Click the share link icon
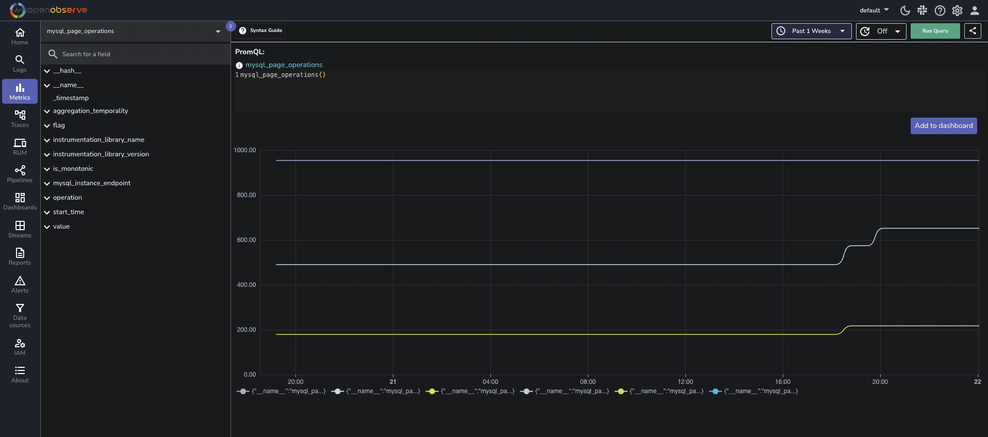This screenshot has height=437, width=988. (x=973, y=31)
